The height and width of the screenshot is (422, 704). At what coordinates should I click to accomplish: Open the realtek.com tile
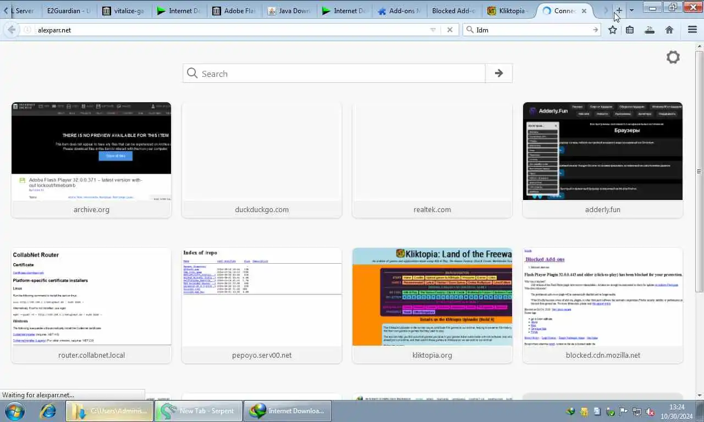(x=432, y=160)
